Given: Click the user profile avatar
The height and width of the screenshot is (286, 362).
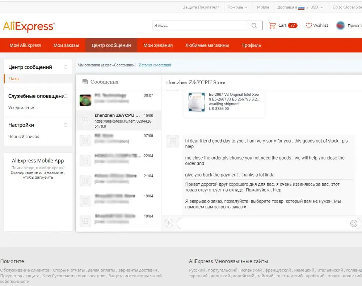Looking at the screenshot, I should click(x=341, y=25).
